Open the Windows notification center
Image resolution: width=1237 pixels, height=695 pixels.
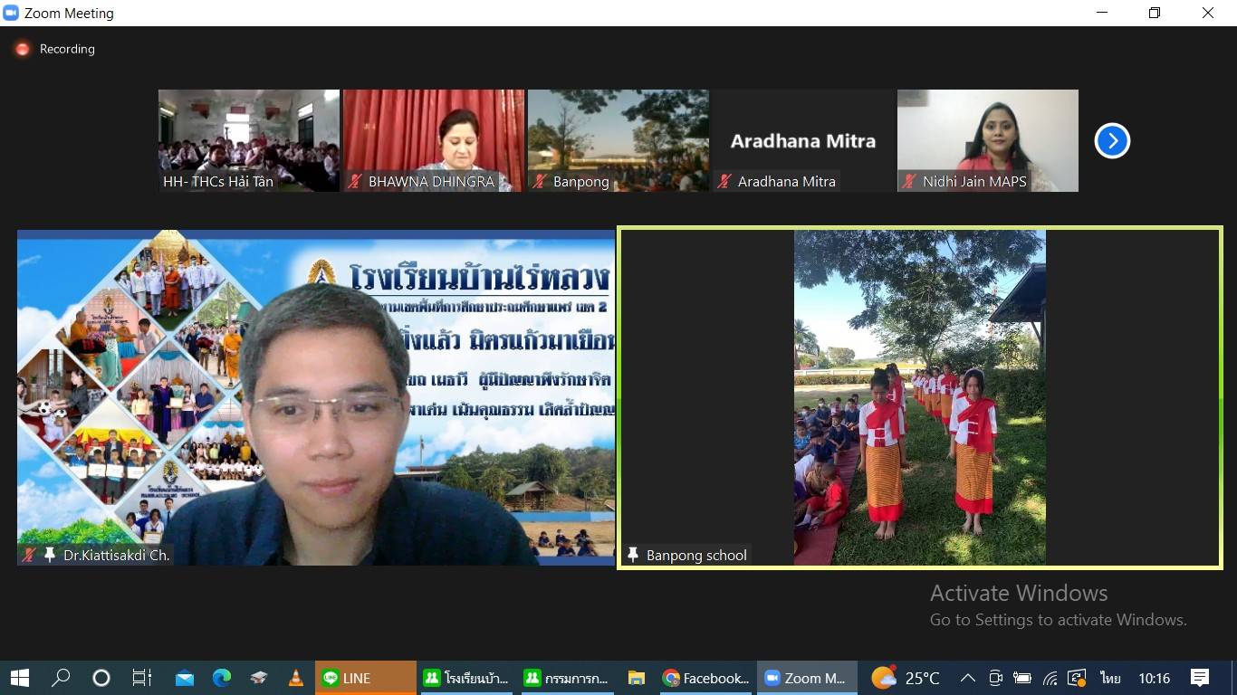tap(1200, 678)
